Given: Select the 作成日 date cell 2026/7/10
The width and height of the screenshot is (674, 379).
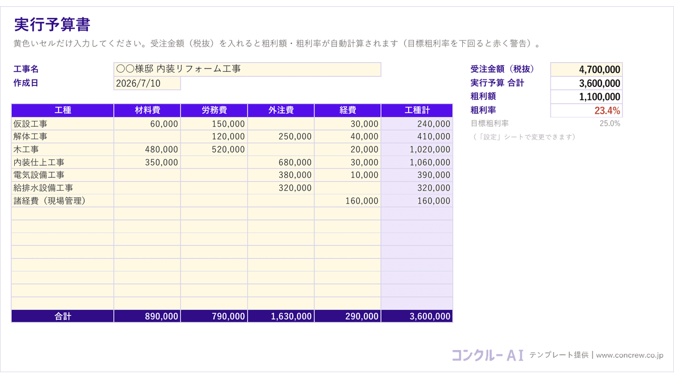Looking at the screenshot, I should pos(147,83).
